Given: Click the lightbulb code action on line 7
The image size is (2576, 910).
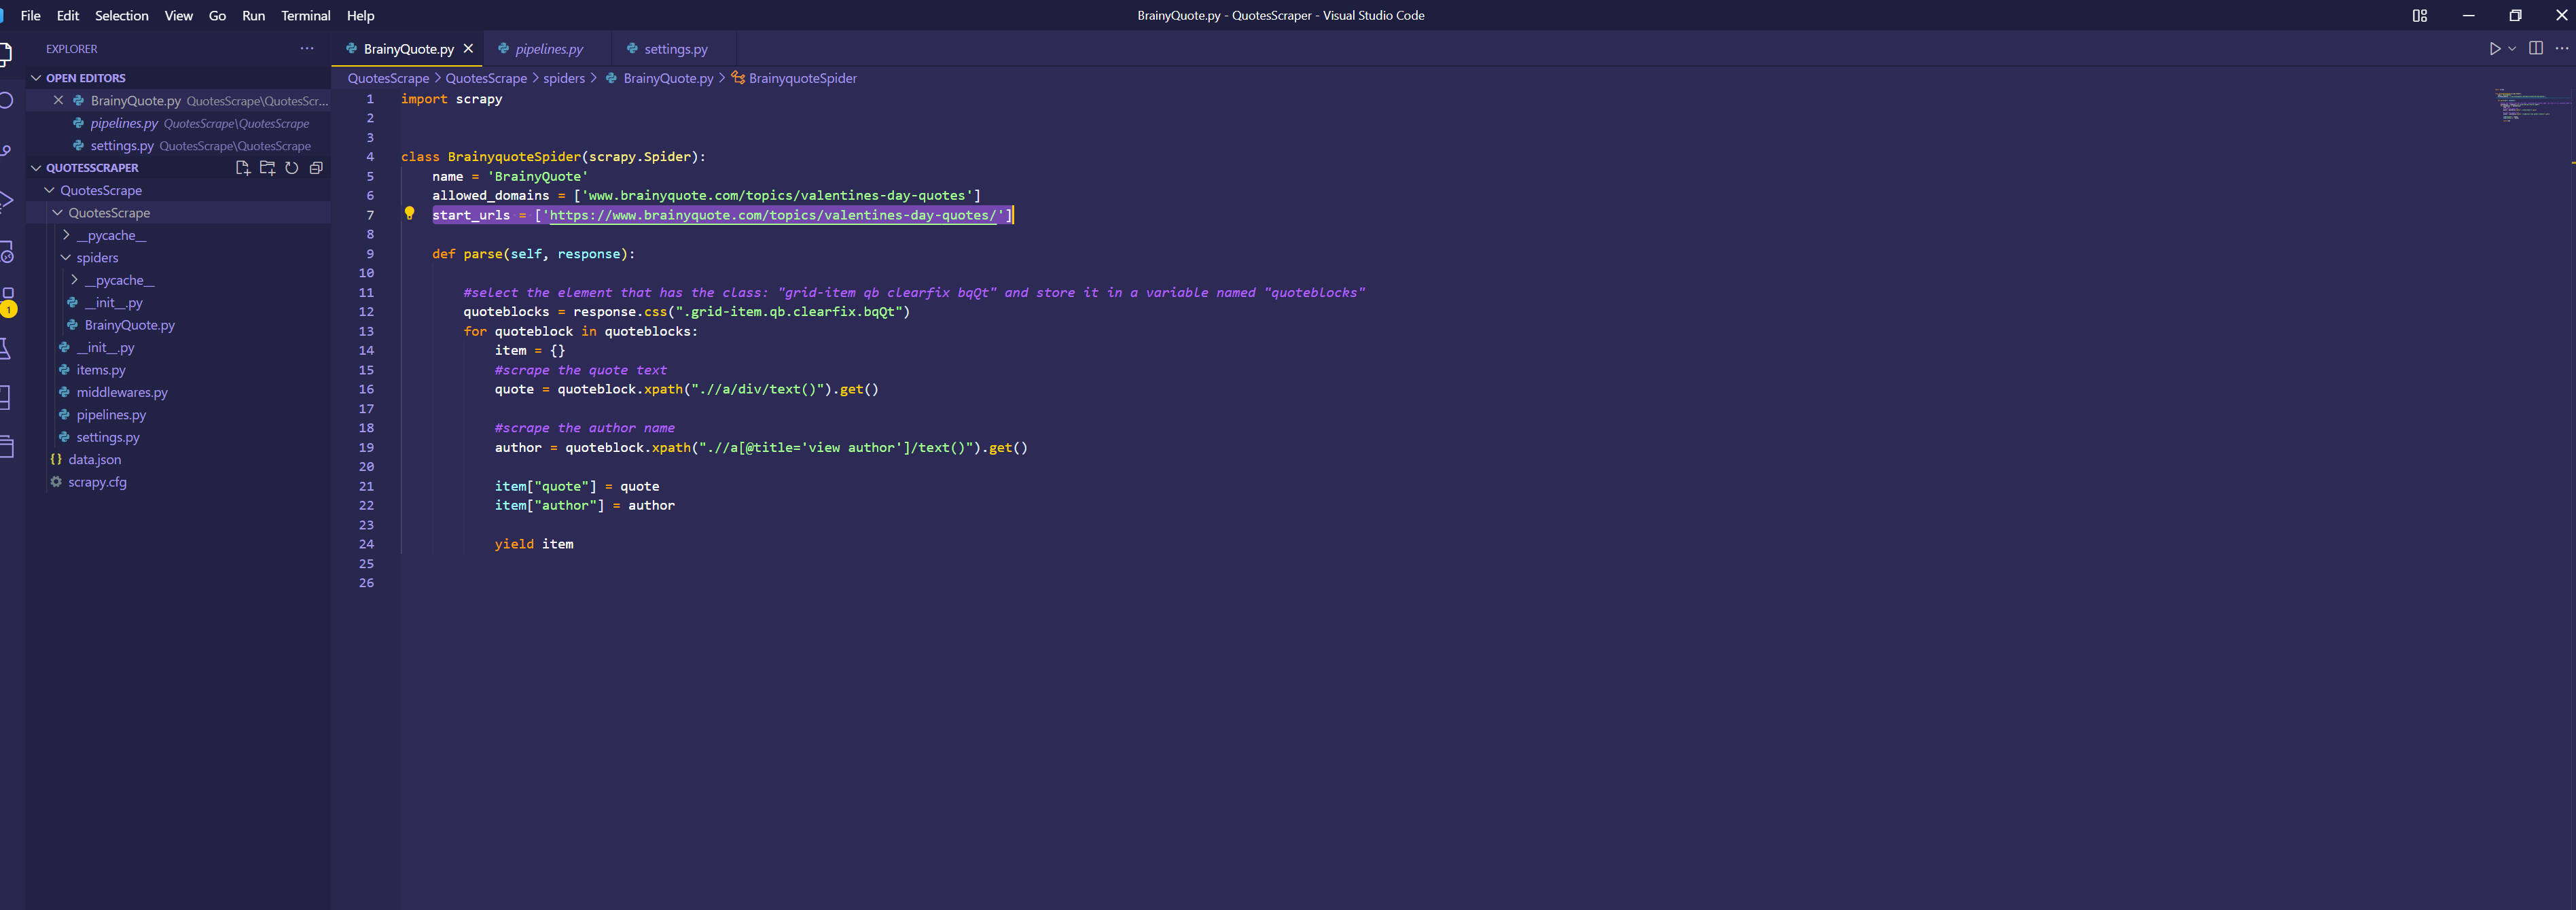Looking at the screenshot, I should 409,213.
